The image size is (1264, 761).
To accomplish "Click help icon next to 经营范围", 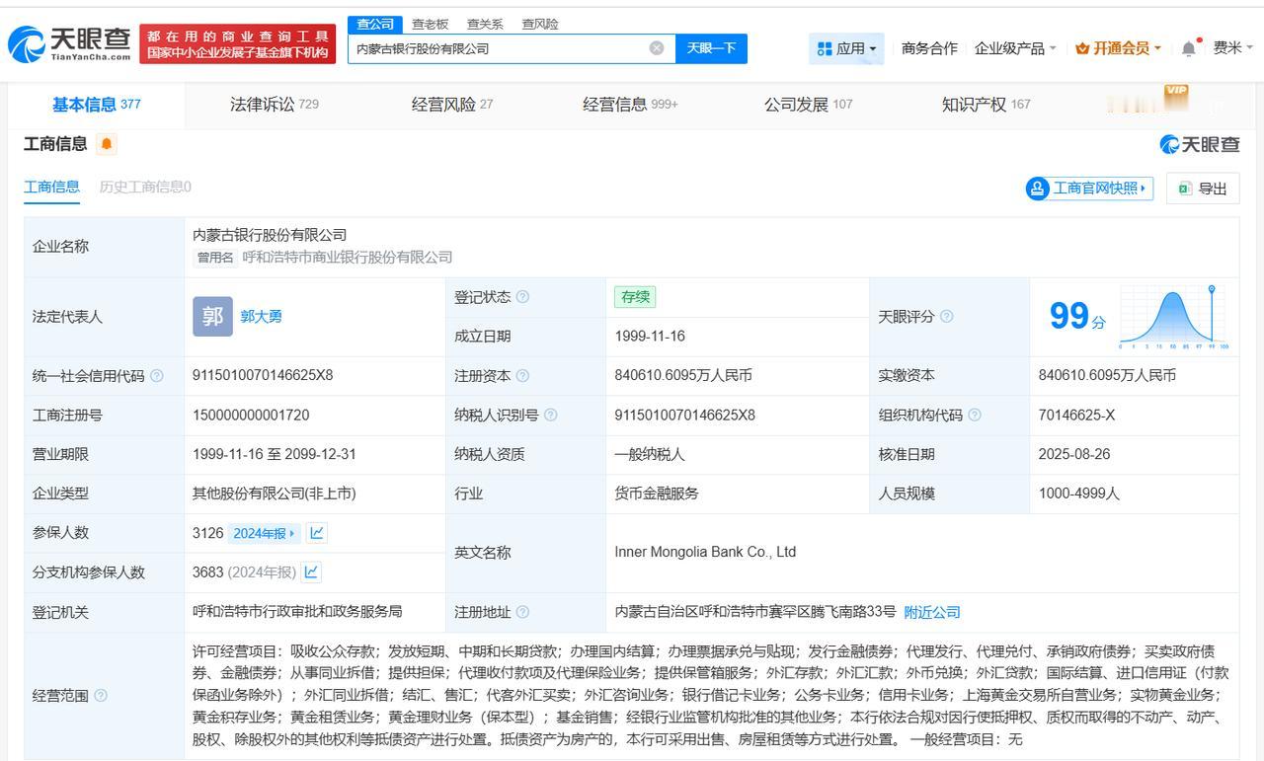I will [100, 696].
